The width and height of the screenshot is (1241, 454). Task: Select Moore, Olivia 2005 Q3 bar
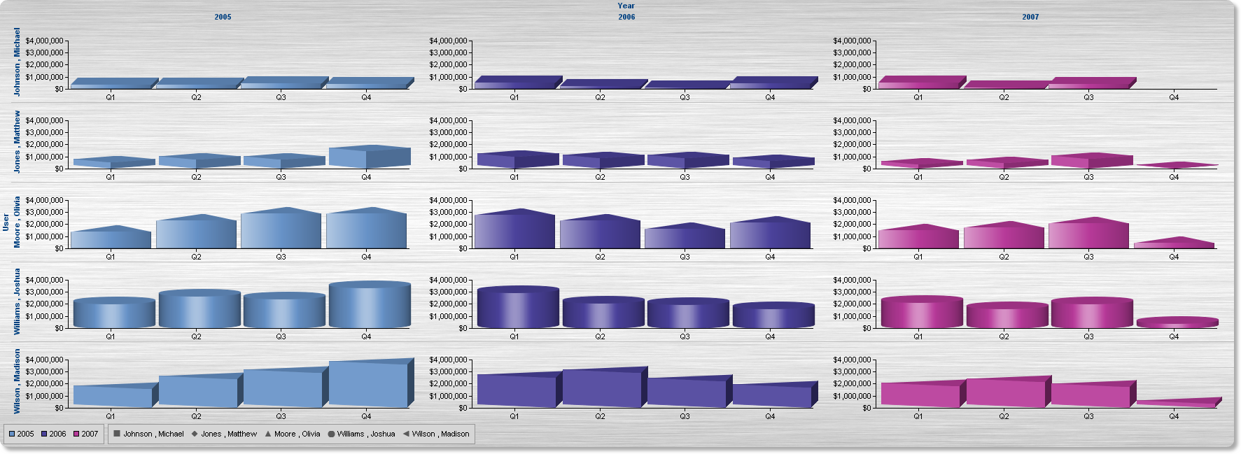pos(281,229)
